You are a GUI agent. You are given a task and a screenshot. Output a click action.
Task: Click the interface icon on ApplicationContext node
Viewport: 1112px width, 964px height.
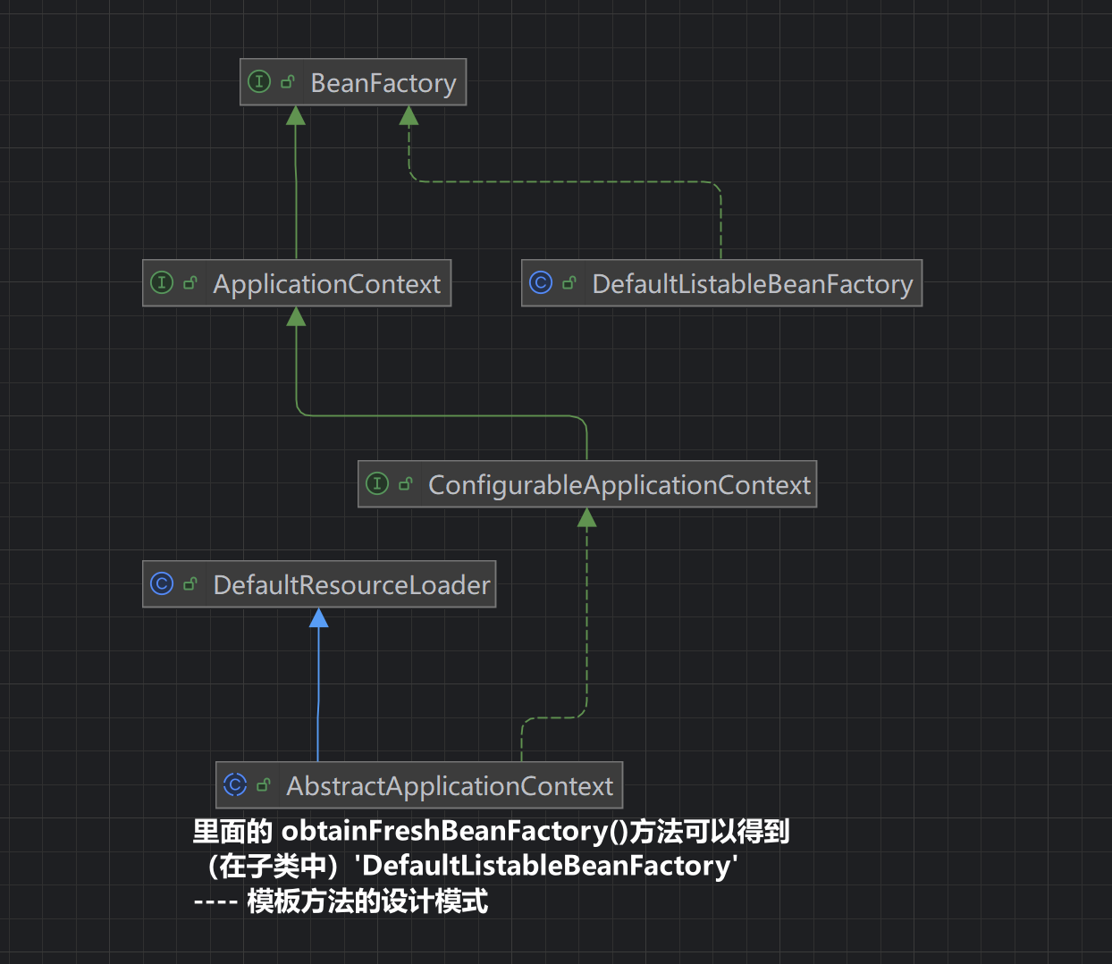tap(162, 283)
